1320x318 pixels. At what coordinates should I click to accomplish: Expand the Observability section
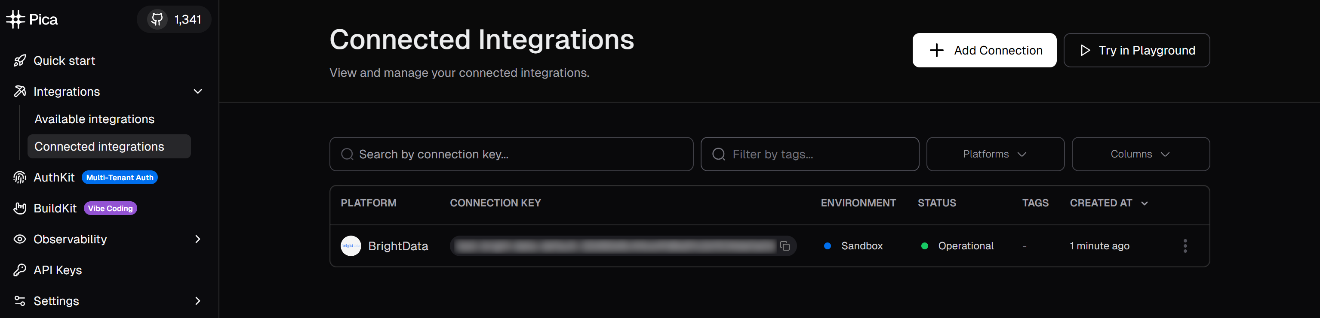click(x=198, y=239)
